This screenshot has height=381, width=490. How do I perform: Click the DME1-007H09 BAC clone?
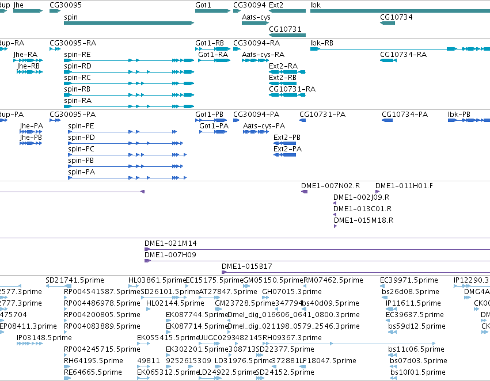point(317,261)
